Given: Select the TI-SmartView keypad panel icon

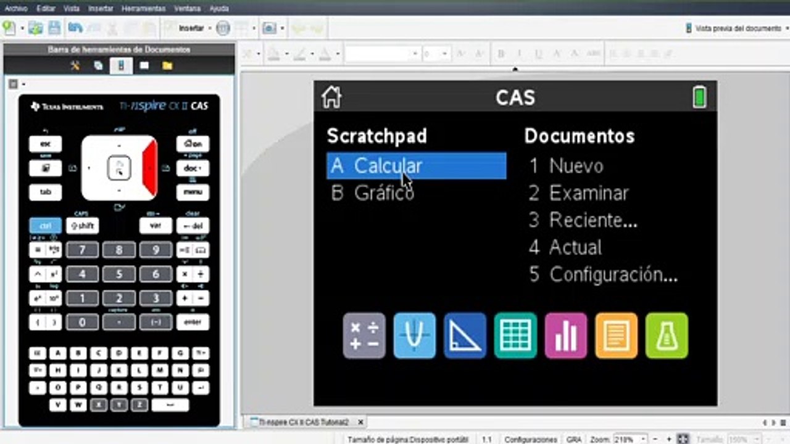Looking at the screenshot, I should point(121,65).
